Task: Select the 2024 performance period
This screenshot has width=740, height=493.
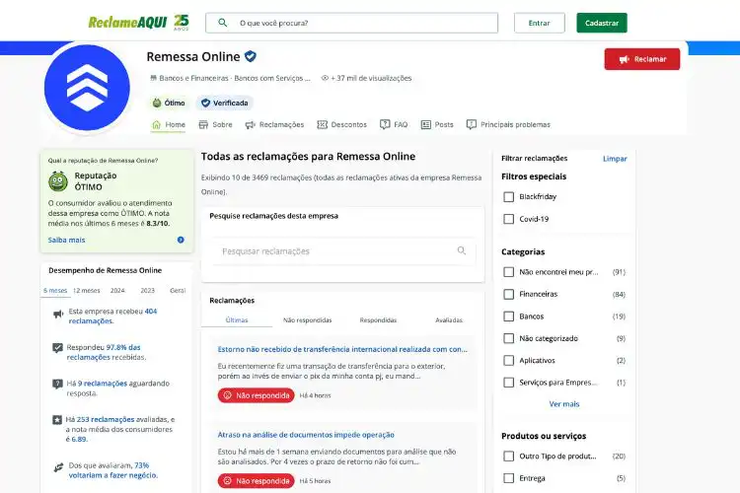Action: point(117,290)
